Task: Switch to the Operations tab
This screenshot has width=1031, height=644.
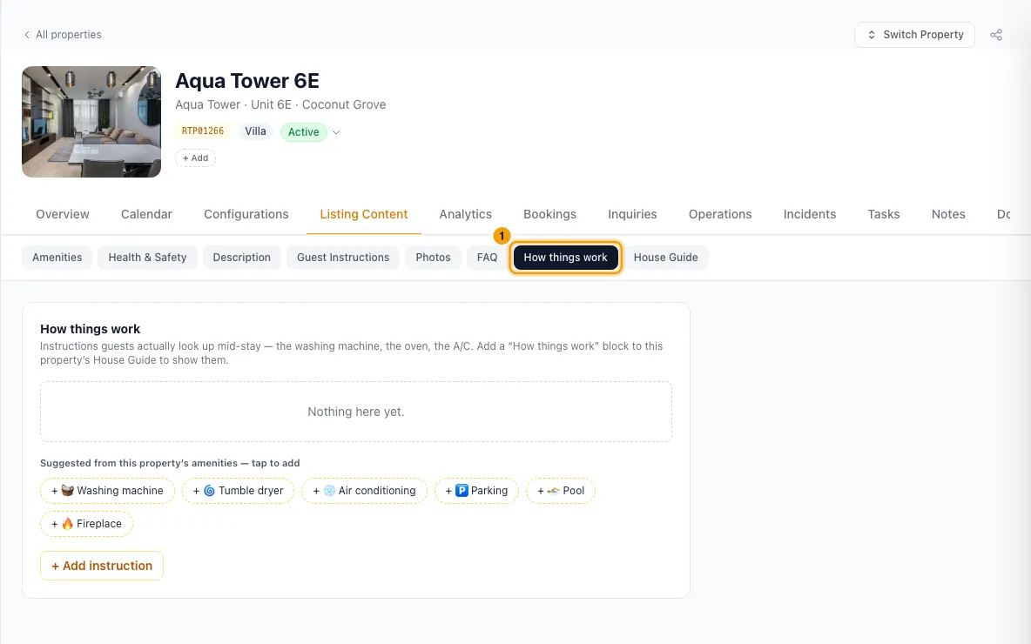Action: [720, 214]
